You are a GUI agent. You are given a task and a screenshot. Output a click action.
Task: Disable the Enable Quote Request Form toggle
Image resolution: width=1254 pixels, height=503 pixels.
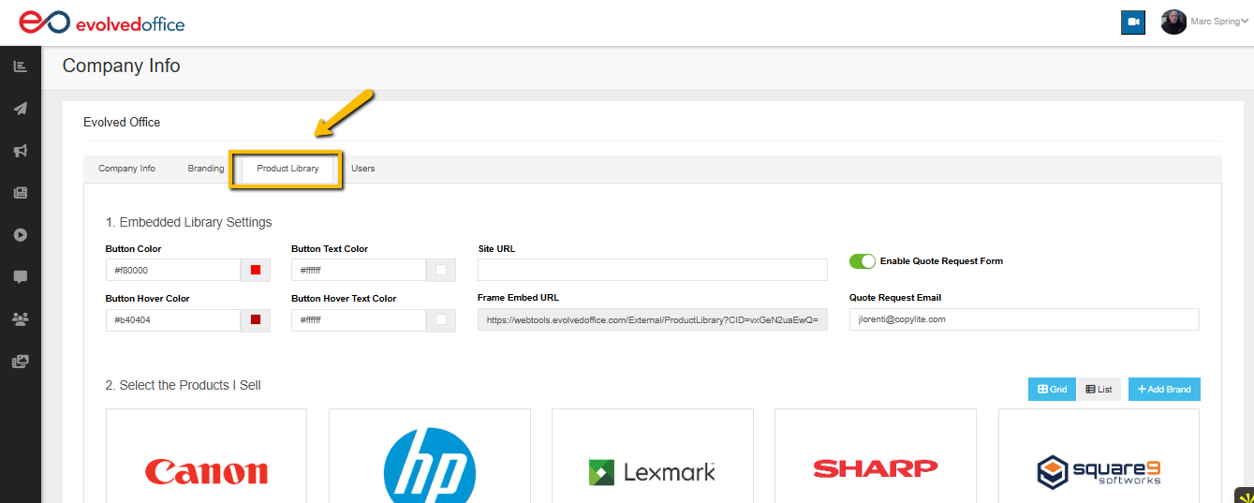coord(862,261)
